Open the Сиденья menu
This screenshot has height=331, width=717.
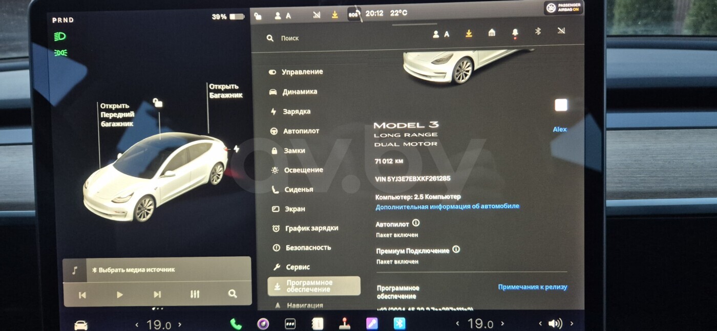[292, 189]
